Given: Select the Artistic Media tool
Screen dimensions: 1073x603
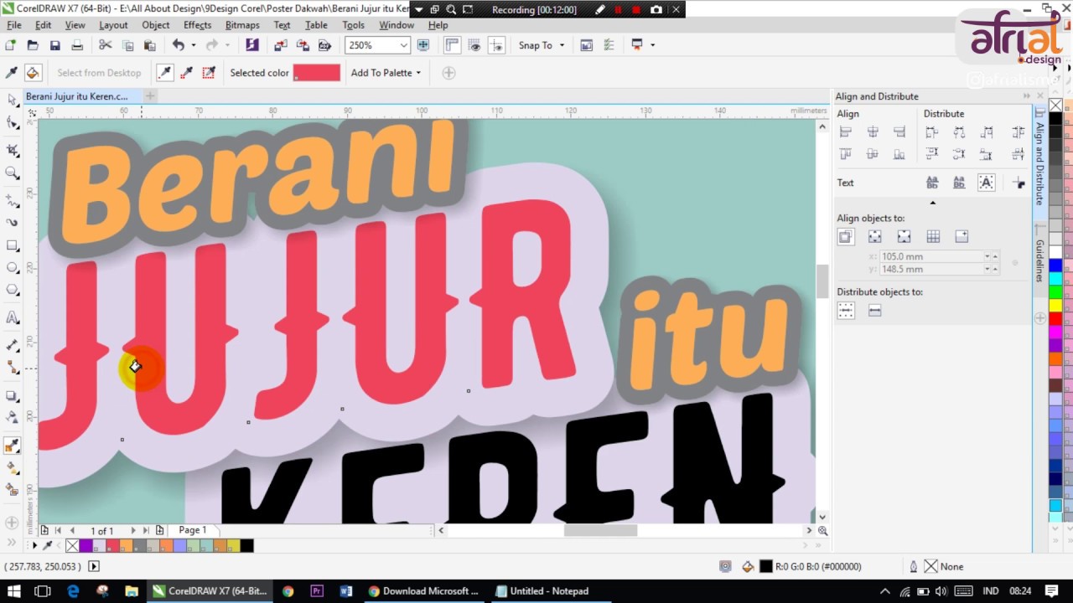Looking at the screenshot, I should pyautogui.click(x=12, y=223).
